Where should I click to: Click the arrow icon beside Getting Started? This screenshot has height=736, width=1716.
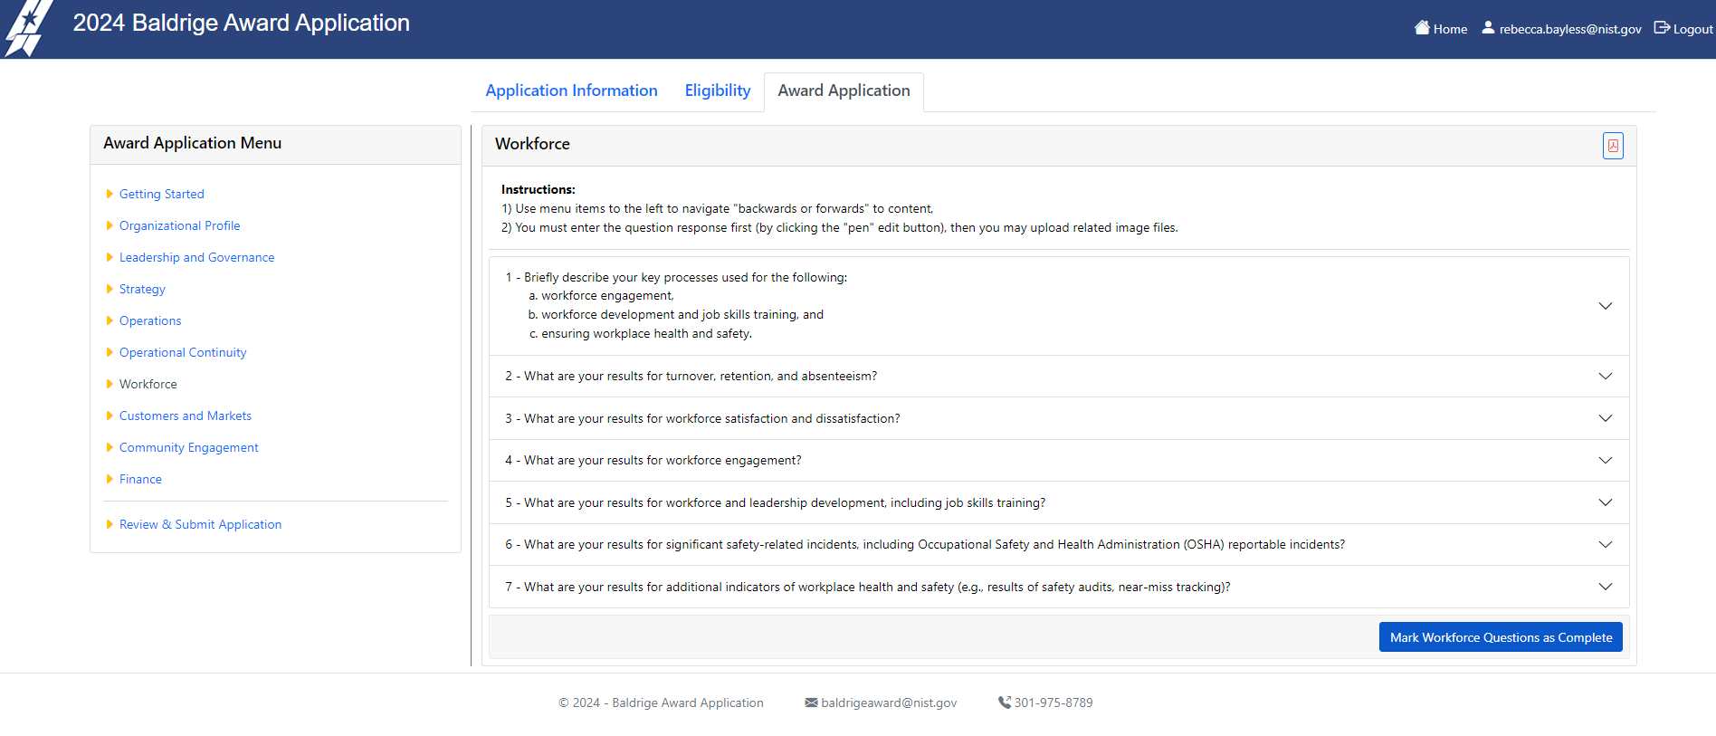click(x=110, y=194)
